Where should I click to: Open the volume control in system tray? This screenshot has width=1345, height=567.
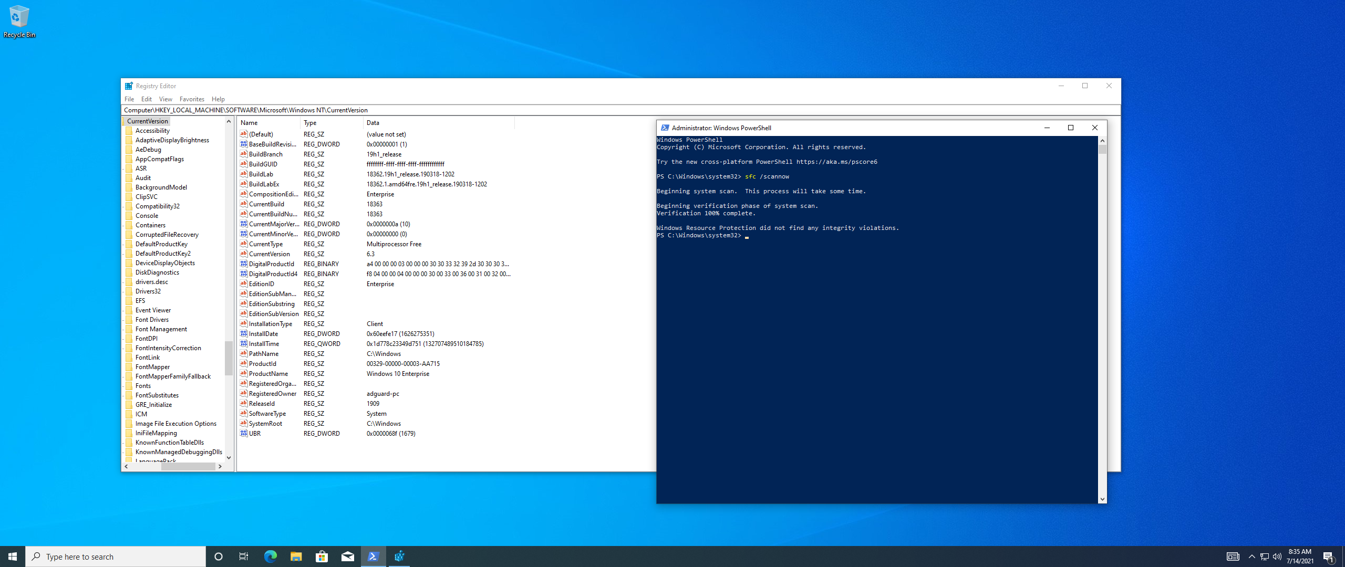click(x=1277, y=556)
